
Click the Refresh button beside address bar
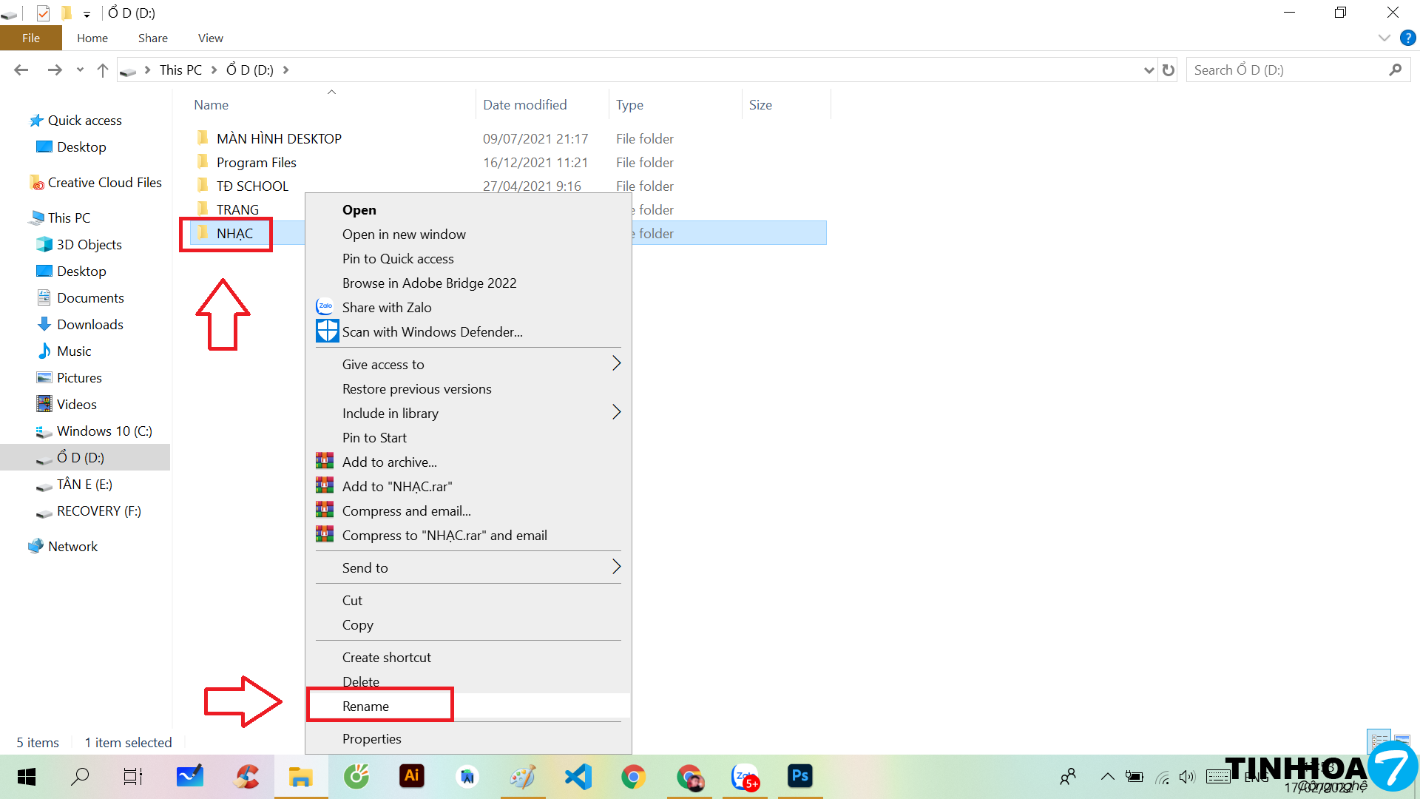[1169, 70]
